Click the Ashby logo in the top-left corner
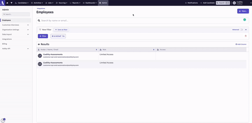This screenshot has width=252, height=123. click(3, 3)
